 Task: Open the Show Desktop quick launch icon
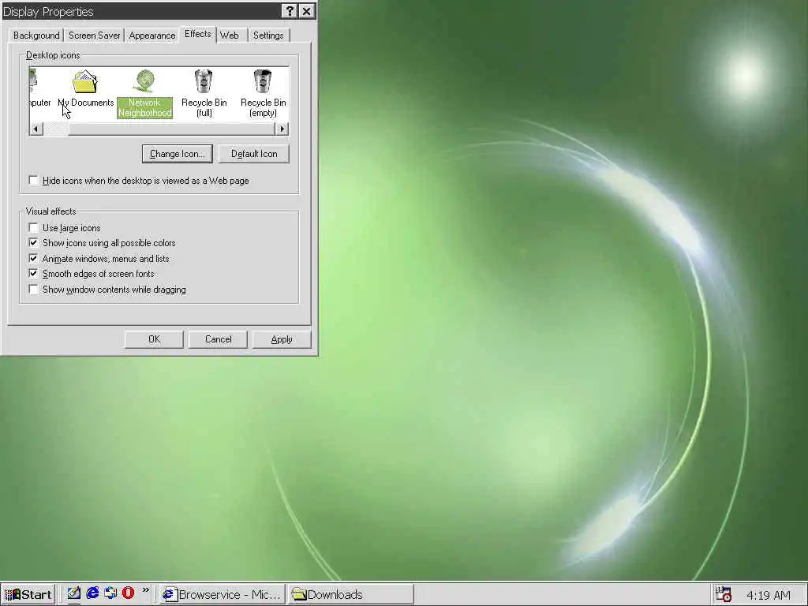(x=73, y=593)
